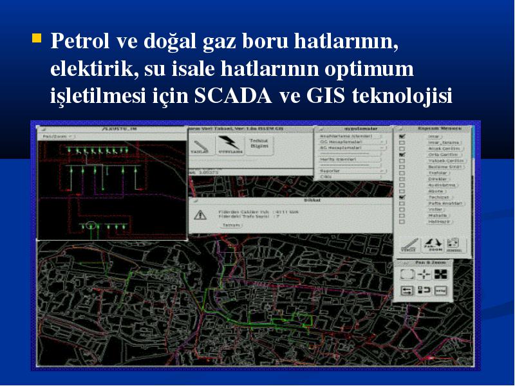Click the Trafolar layer label button
The height and width of the screenshot is (386, 515).
coord(438,173)
